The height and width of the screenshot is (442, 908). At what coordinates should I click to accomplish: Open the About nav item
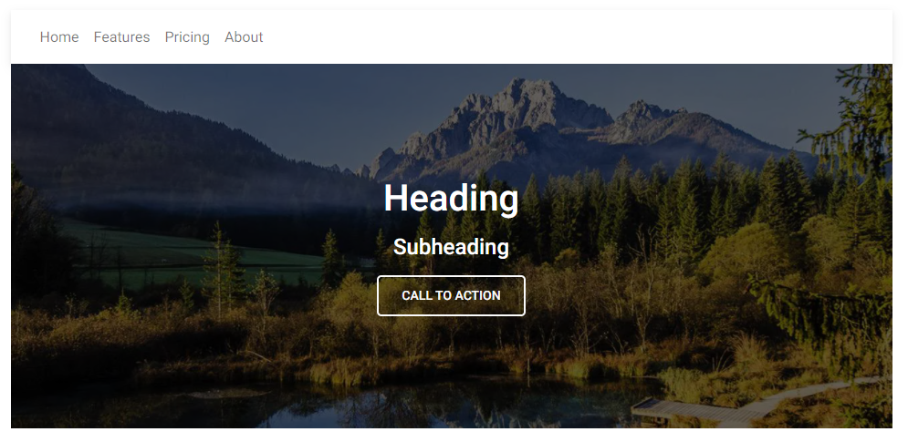pyautogui.click(x=244, y=37)
